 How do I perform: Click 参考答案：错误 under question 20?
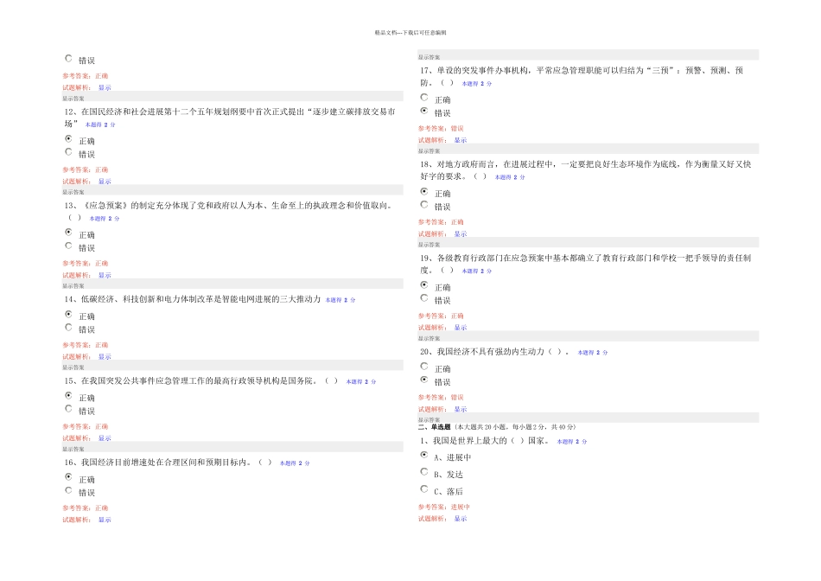coord(441,398)
